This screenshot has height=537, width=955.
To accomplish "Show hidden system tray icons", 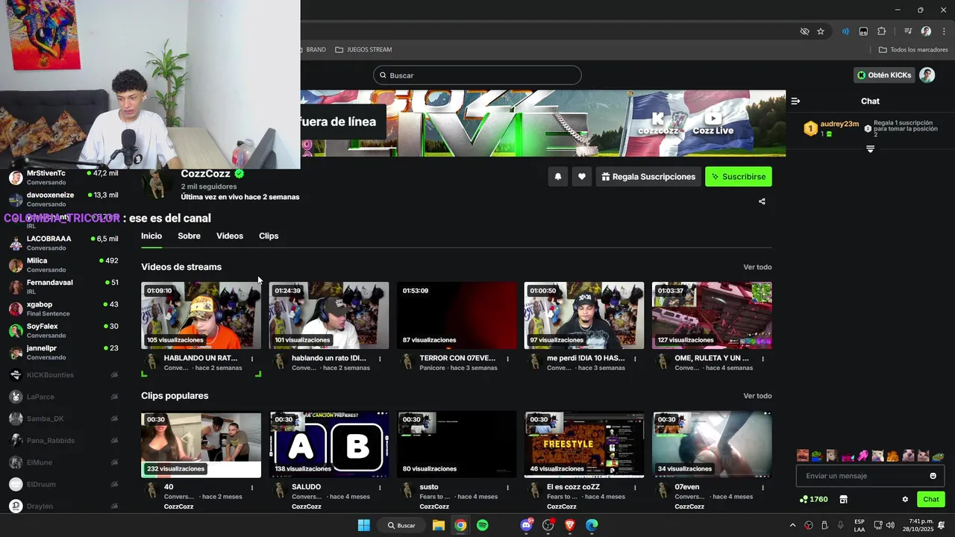I will pyautogui.click(x=792, y=525).
